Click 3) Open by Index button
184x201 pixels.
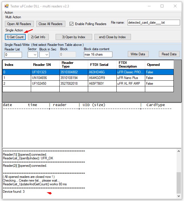[x=74, y=37]
